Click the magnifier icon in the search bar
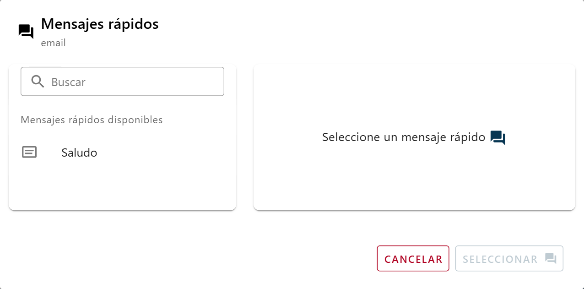Image resolution: width=584 pixels, height=289 pixels. click(x=38, y=81)
